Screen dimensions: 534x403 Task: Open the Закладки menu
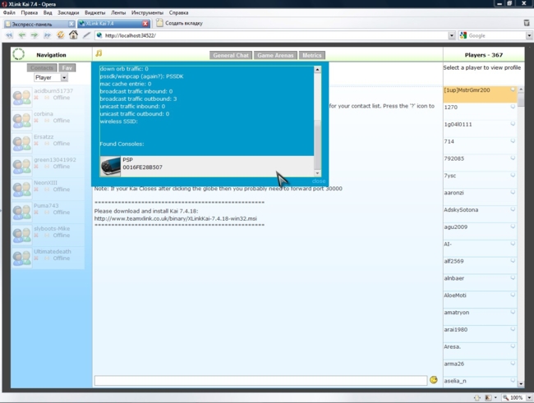pos(68,12)
